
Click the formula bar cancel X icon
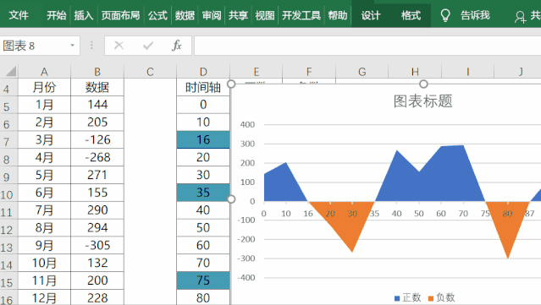click(x=119, y=46)
